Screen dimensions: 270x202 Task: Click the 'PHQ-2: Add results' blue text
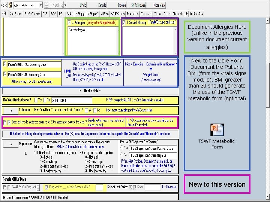point(80,147)
